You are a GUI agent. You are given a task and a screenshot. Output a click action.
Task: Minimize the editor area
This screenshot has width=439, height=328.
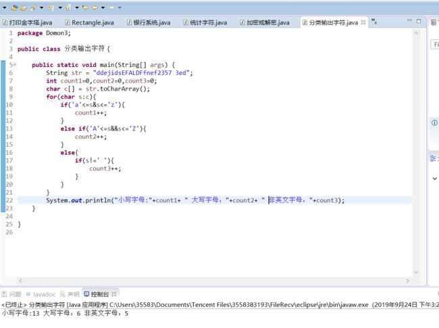[x=409, y=20]
